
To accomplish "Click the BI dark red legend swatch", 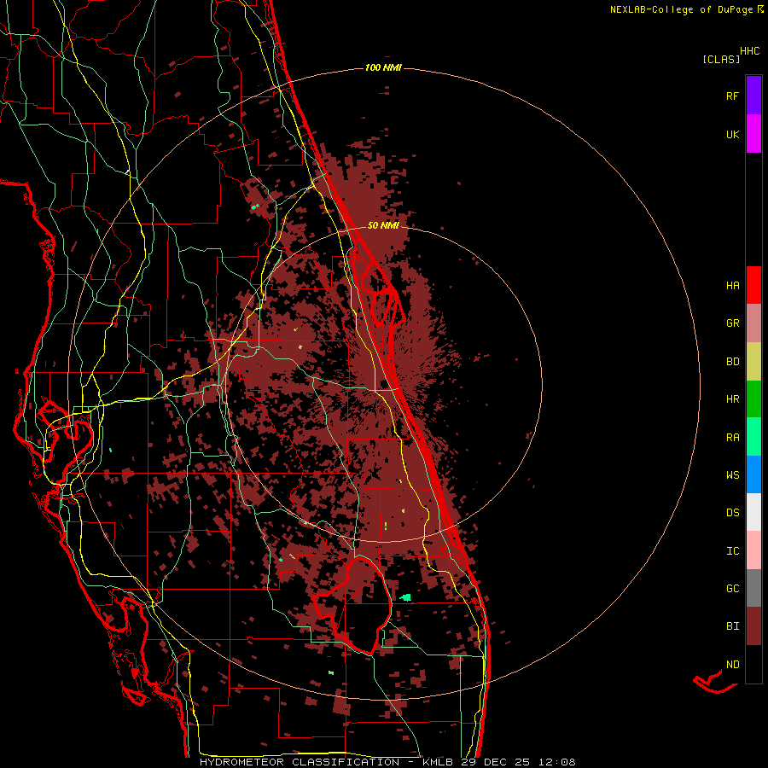I will pos(753,626).
